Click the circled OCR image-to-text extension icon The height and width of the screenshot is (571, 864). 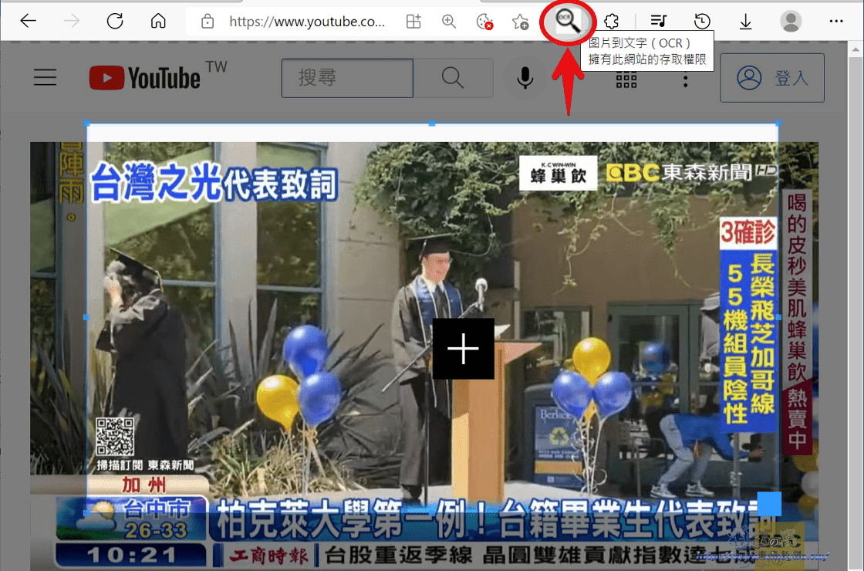(568, 21)
